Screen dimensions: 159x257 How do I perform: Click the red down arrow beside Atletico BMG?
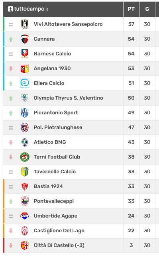tap(11, 142)
